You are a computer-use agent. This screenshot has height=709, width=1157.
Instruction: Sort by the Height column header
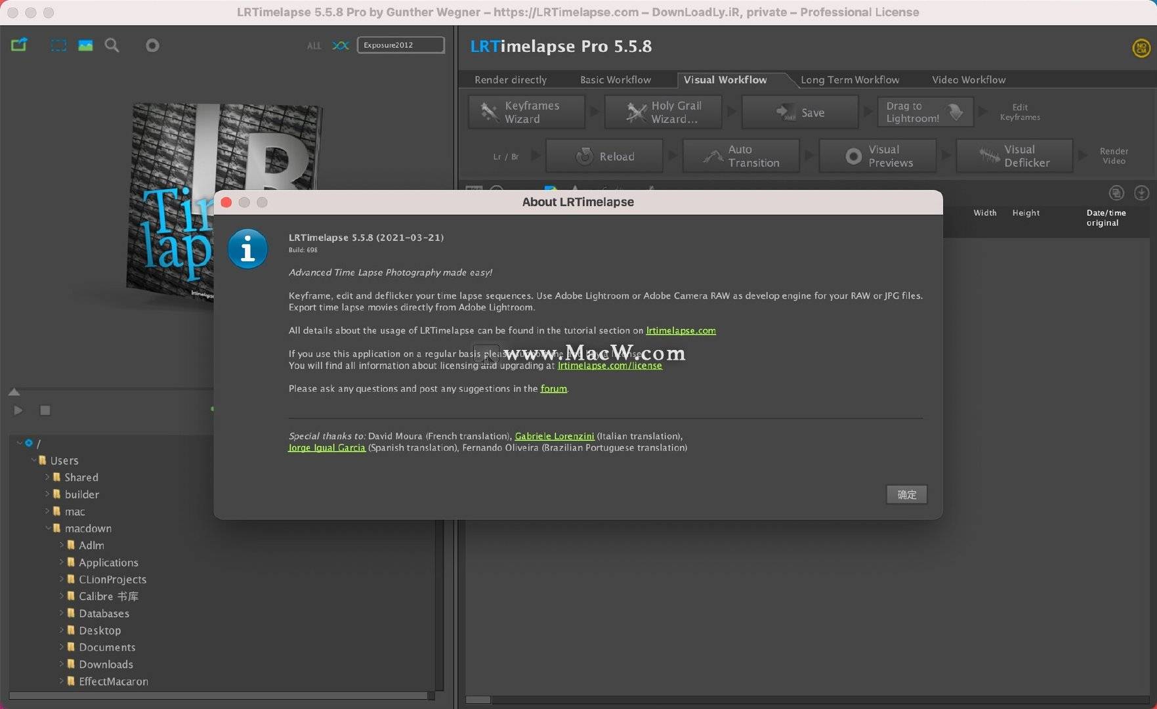point(1026,213)
